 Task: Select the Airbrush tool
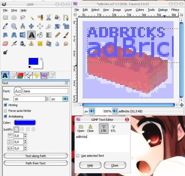pyautogui.click(x=14, y=44)
